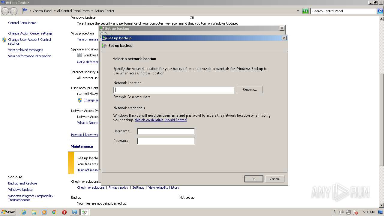Click the Browse button
Image resolution: width=384 pixels, height=216 pixels.
pyautogui.click(x=250, y=90)
